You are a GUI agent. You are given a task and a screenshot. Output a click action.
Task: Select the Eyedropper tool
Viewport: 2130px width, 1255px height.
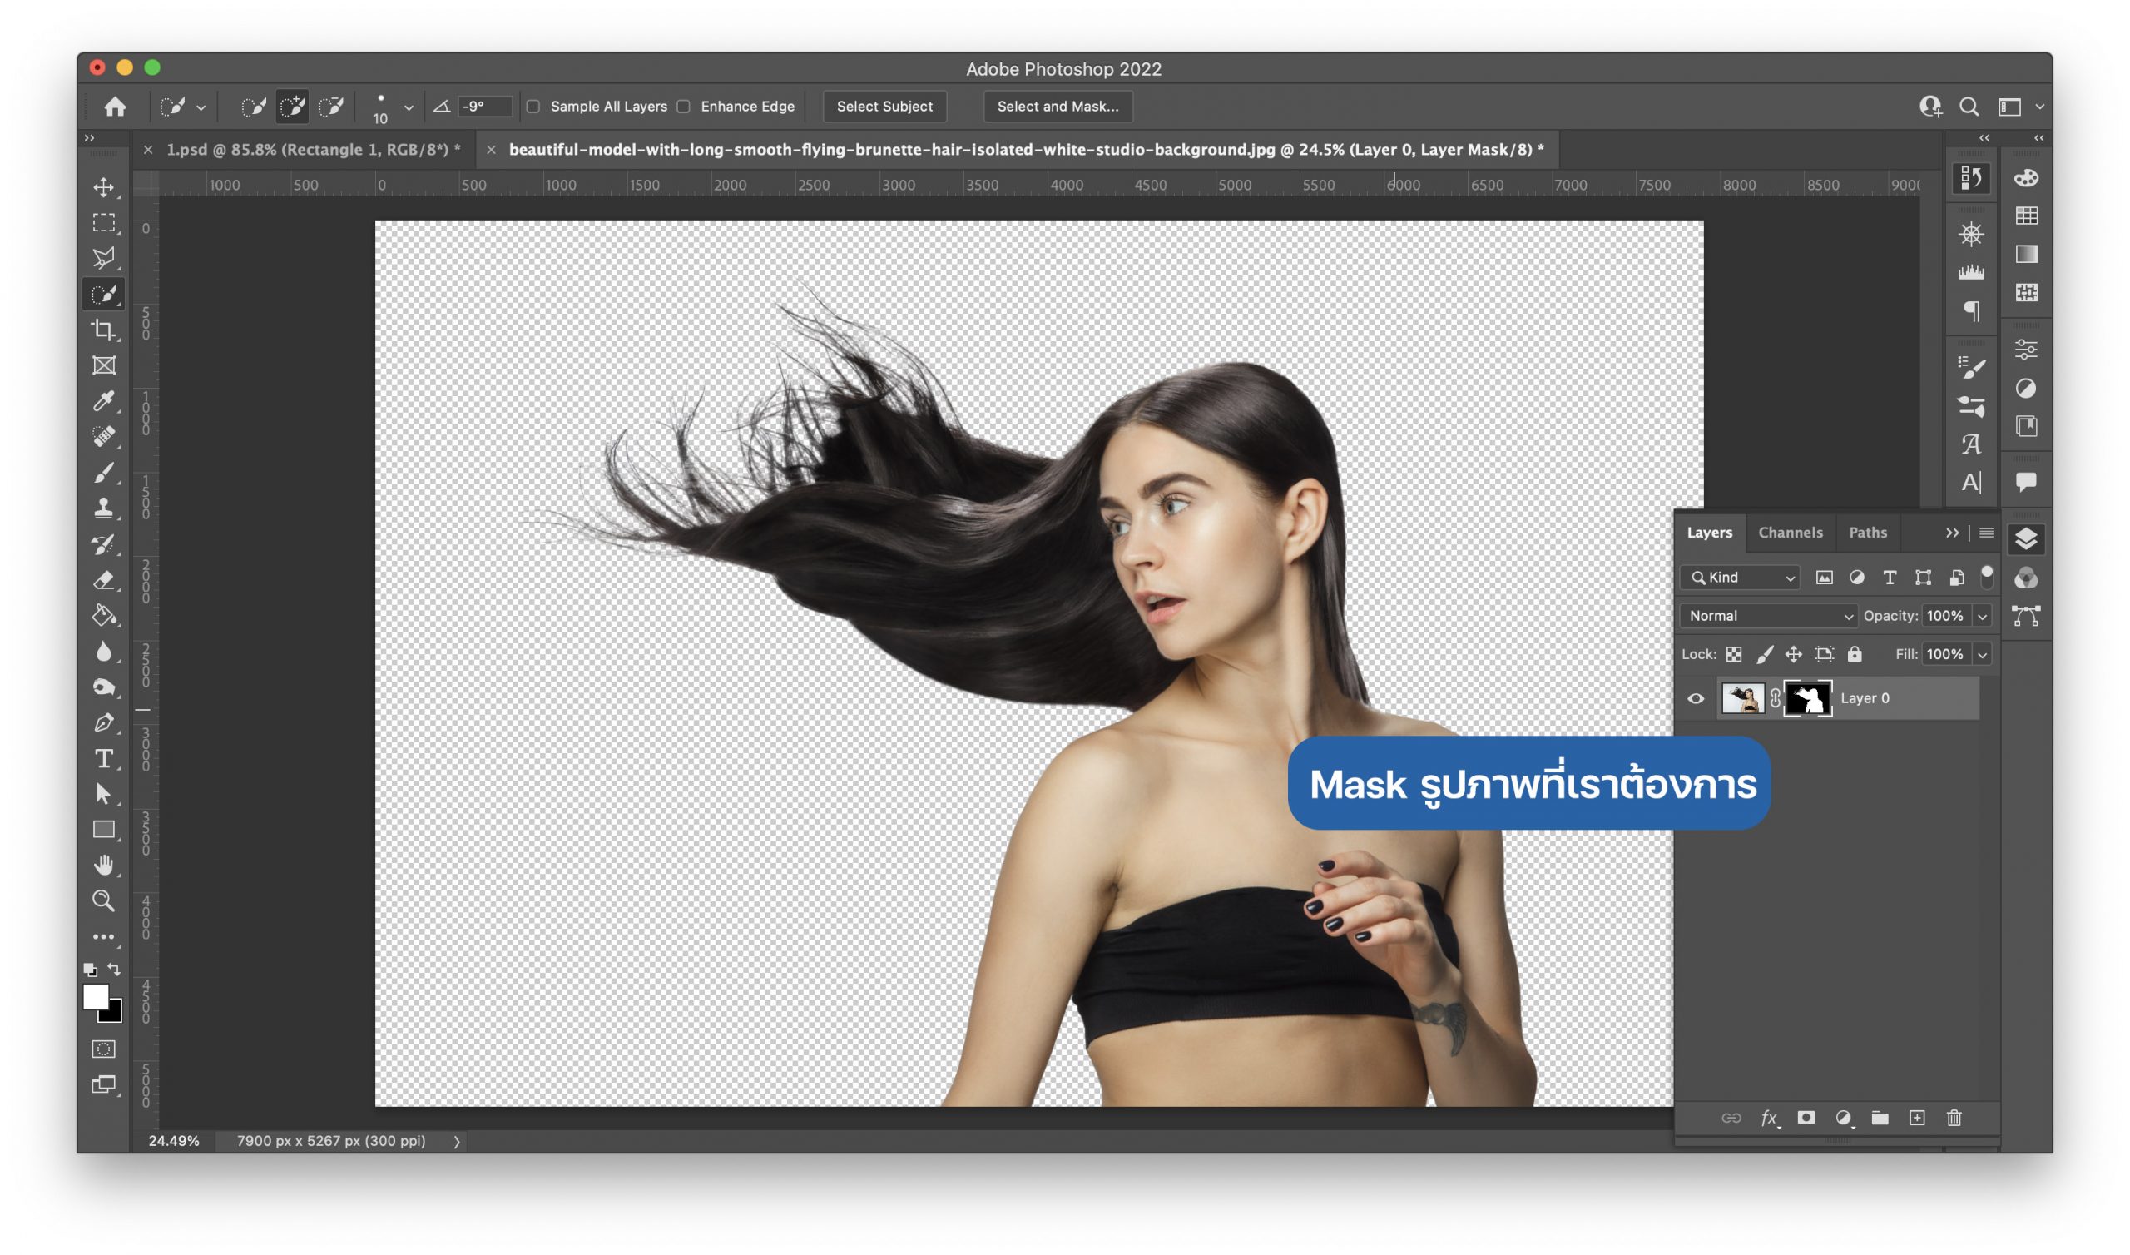click(x=103, y=401)
